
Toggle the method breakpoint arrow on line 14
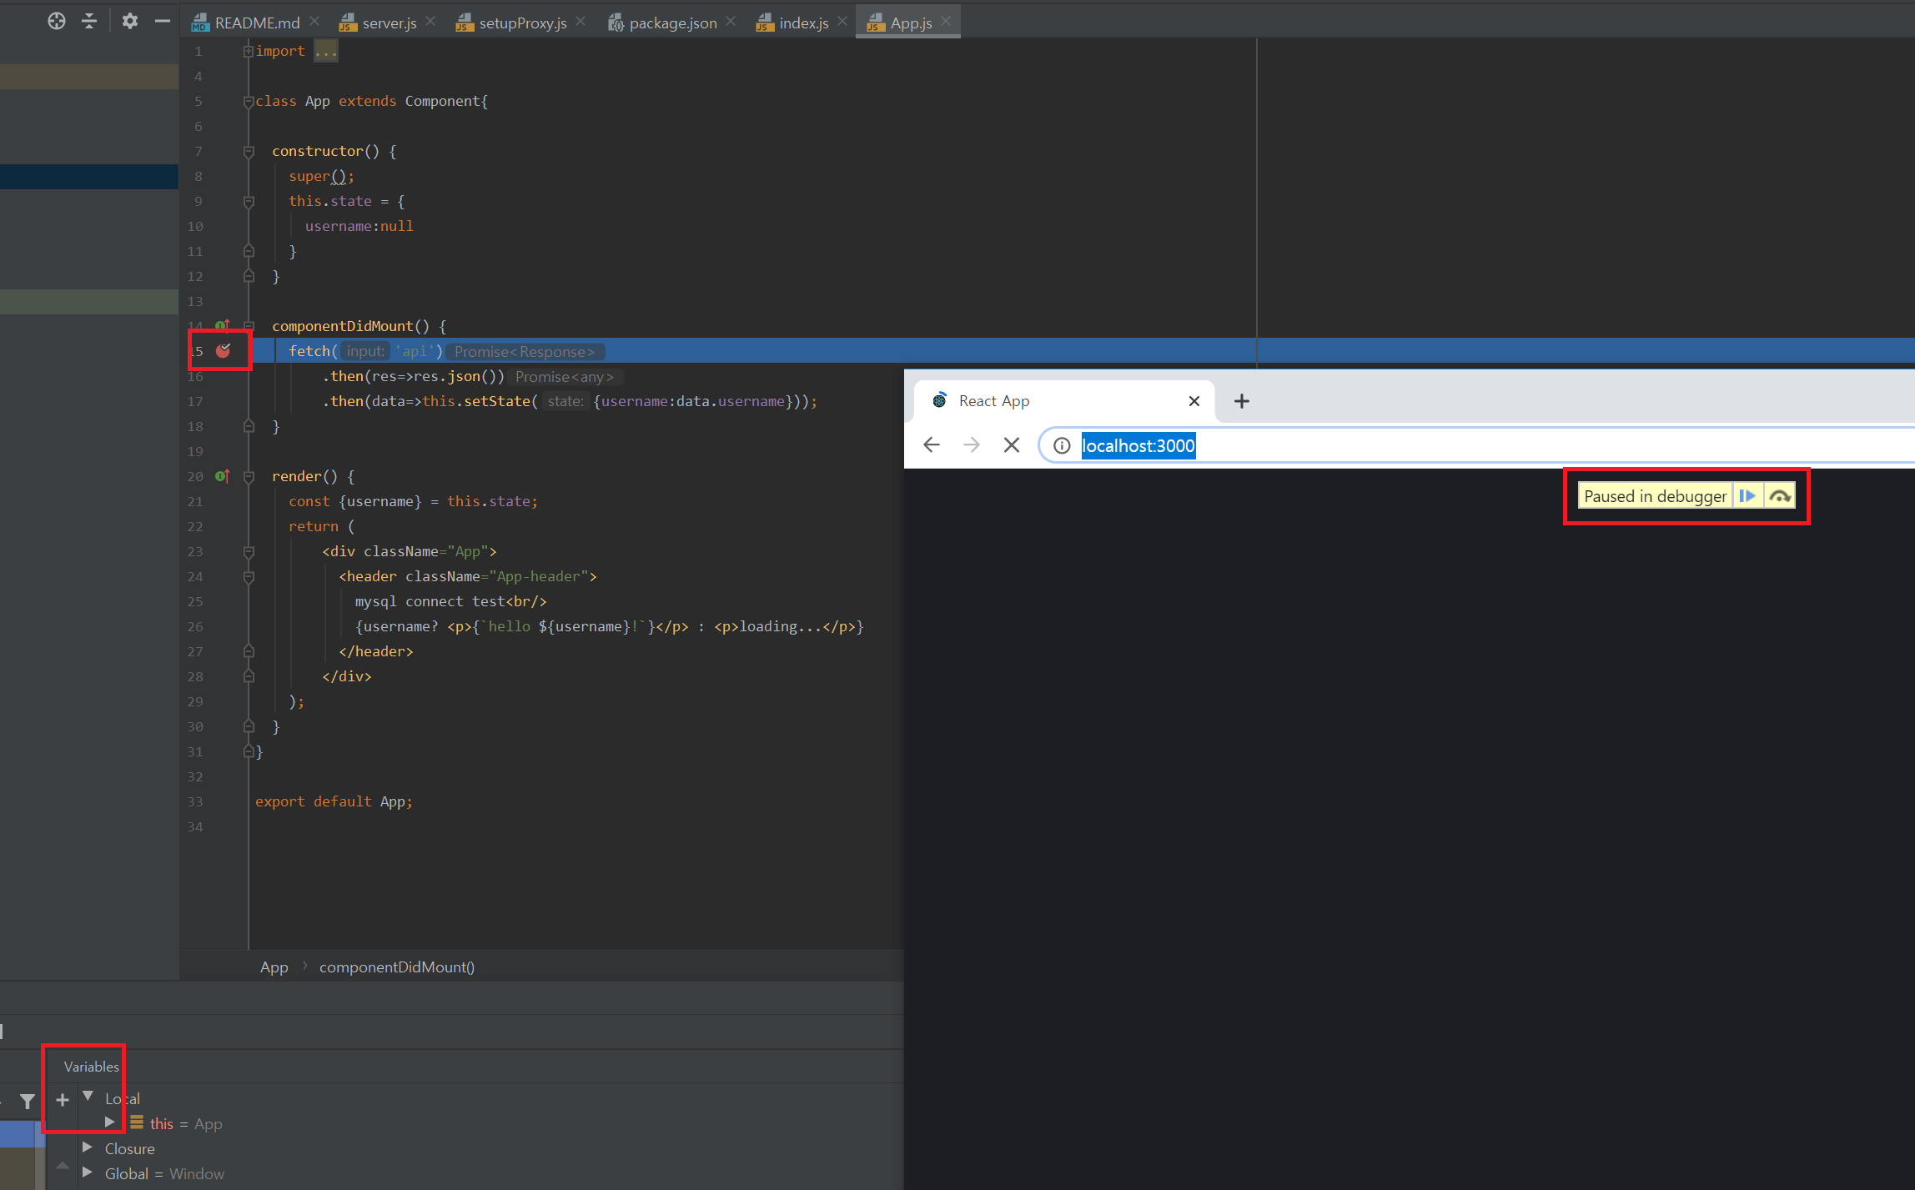point(222,325)
